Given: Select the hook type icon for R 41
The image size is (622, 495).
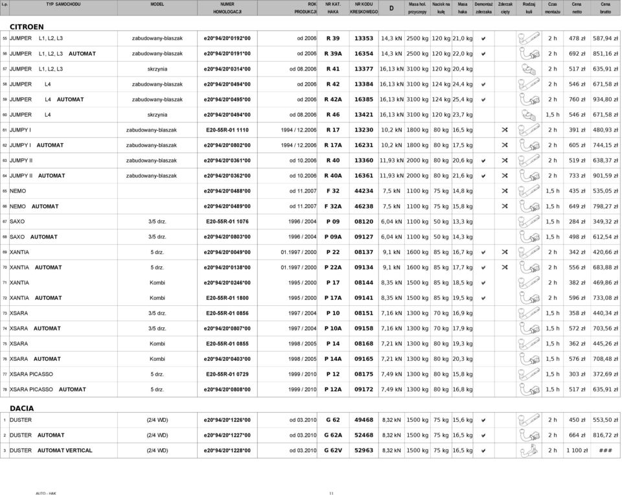Looking at the screenshot, I should tap(529, 69).
